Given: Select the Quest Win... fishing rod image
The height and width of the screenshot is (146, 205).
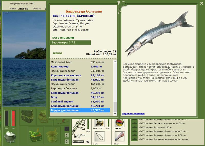Looking at the screenshot, I should pyautogui.click(x=79, y=126).
